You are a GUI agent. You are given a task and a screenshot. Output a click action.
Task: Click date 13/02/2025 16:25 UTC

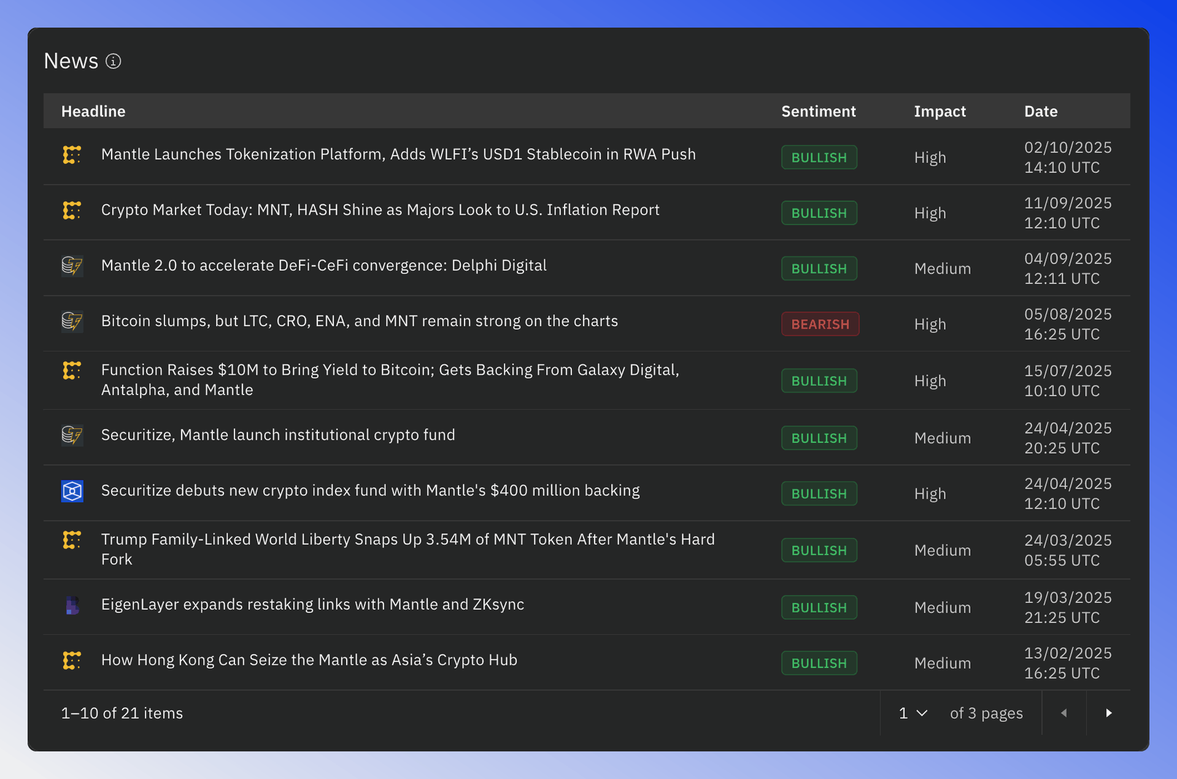1068,663
